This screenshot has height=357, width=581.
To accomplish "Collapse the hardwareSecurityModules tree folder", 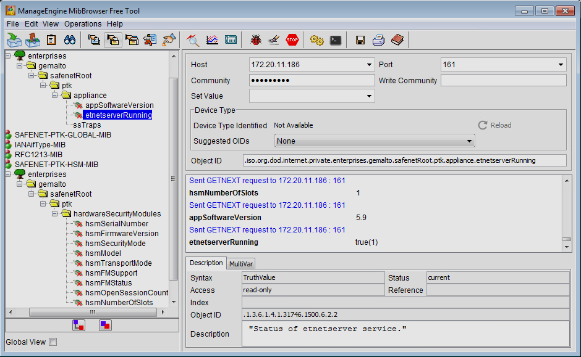I will coord(56,214).
